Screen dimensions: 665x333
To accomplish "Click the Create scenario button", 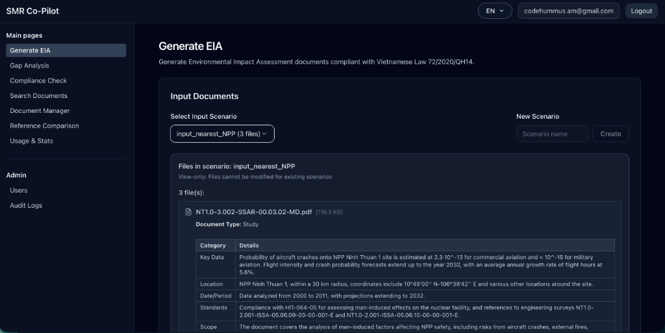I will tap(610, 134).
